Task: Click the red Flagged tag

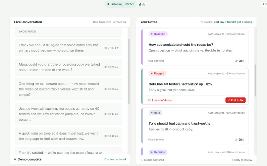Action: pos(157,73)
